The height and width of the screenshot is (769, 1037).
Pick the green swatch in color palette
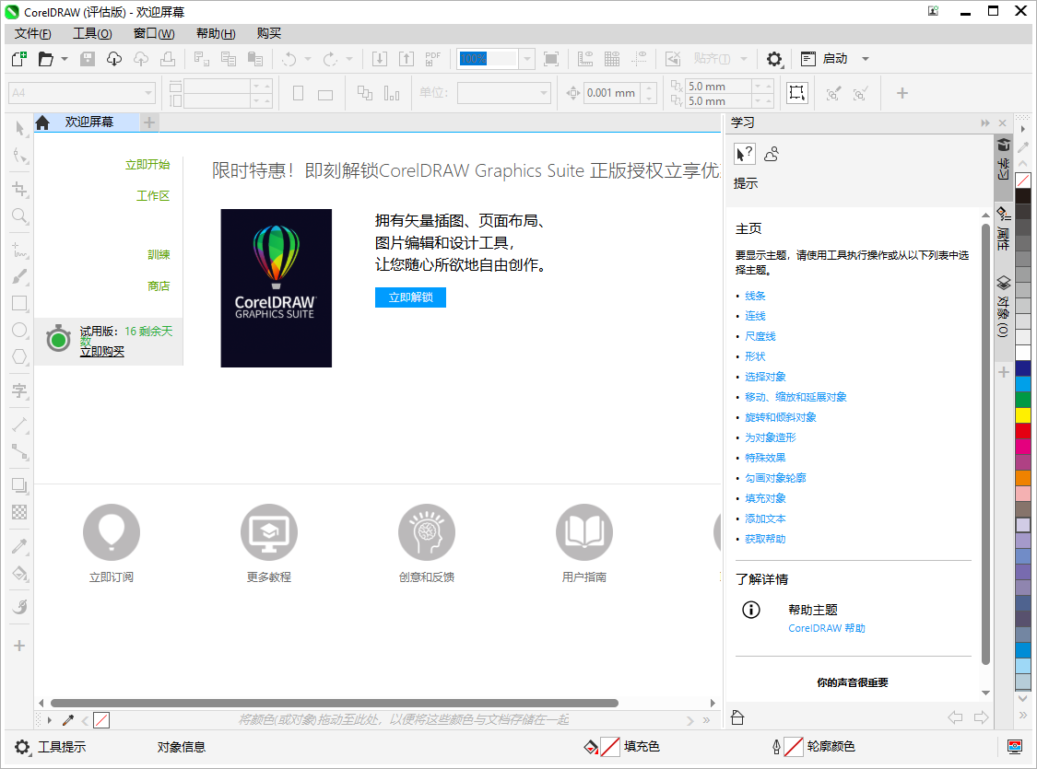(x=1023, y=400)
